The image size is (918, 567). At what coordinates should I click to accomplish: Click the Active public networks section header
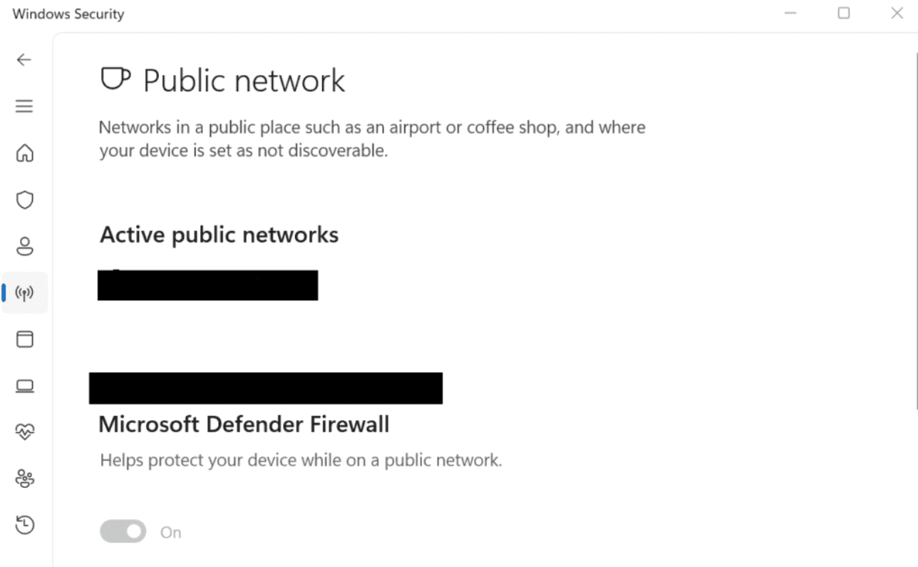tap(219, 234)
